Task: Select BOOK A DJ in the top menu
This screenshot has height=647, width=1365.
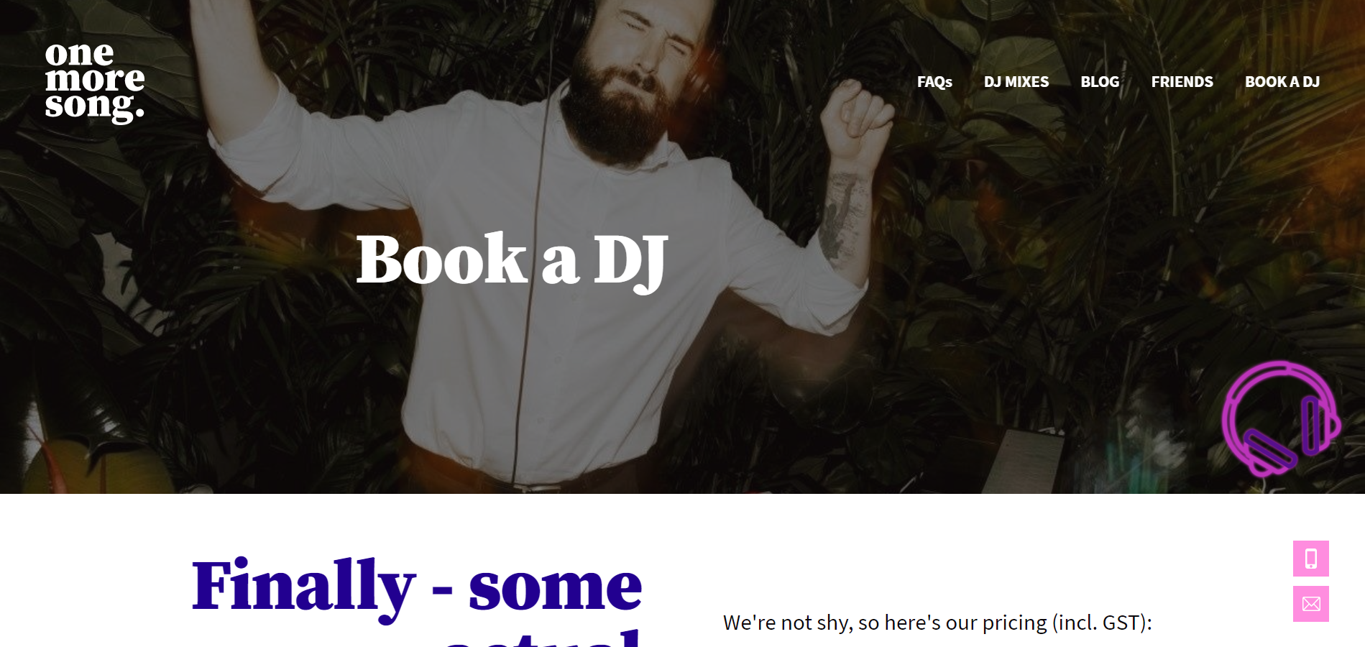Action: click(x=1282, y=82)
